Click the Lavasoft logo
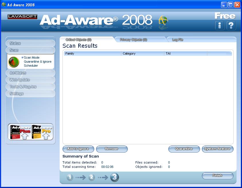 tap(22, 17)
